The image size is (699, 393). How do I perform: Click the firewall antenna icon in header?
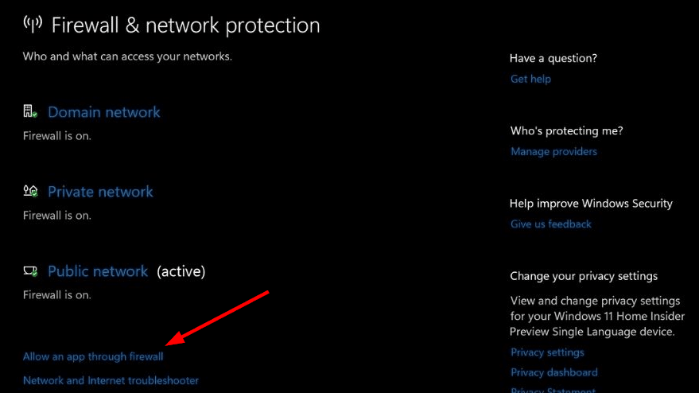pyautogui.click(x=32, y=24)
